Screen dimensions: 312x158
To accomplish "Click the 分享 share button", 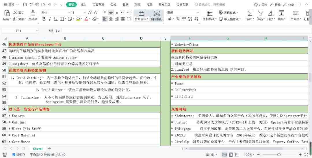I will tap(289, 5).
